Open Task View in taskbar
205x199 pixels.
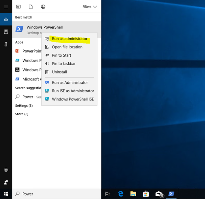(x=107, y=194)
